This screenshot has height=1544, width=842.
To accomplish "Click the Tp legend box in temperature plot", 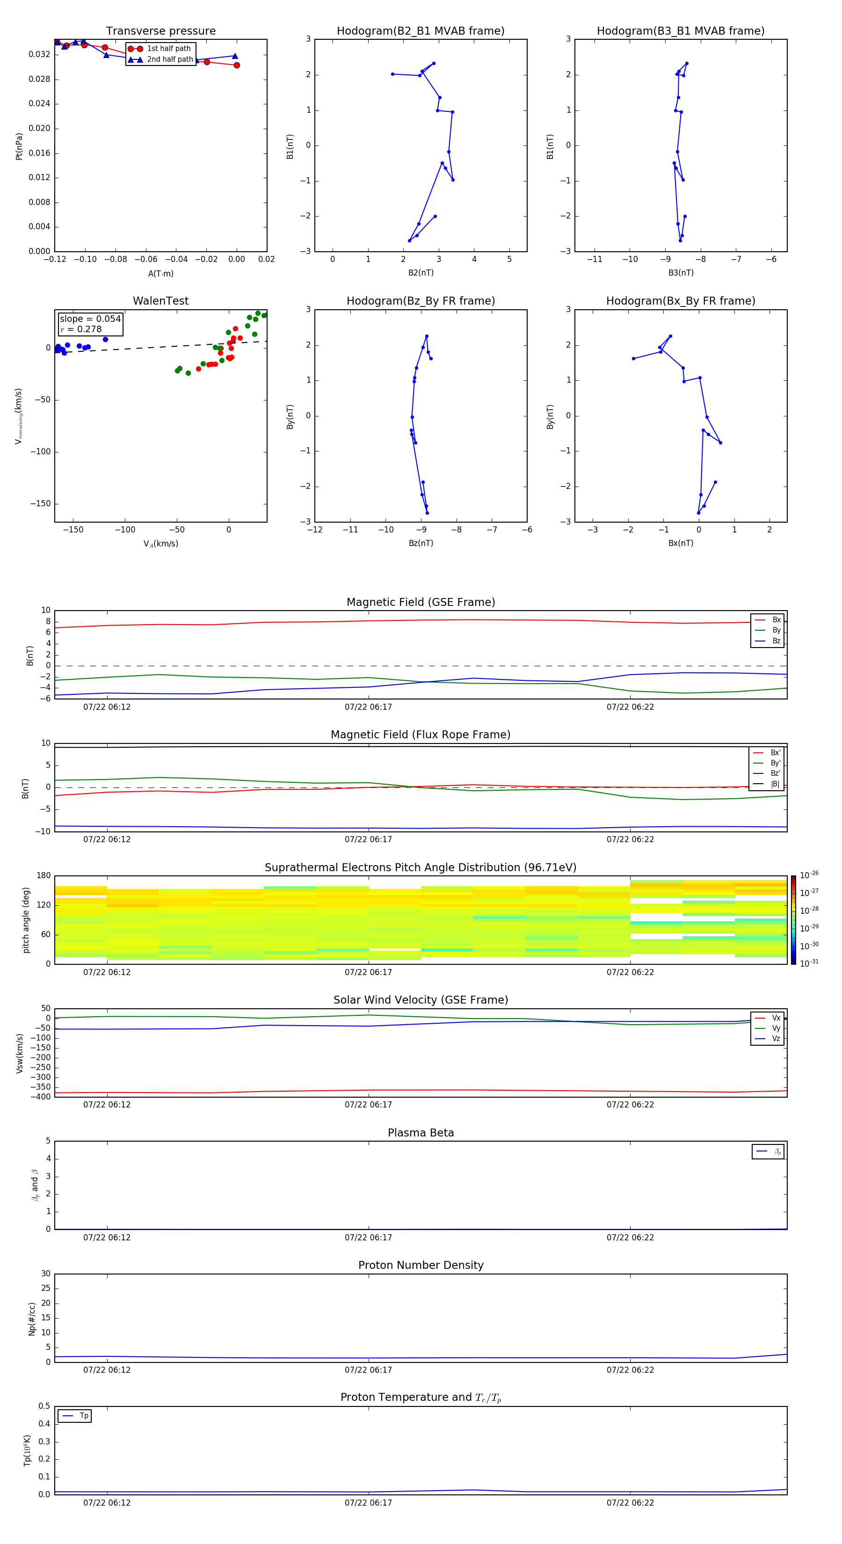I will (74, 1416).
